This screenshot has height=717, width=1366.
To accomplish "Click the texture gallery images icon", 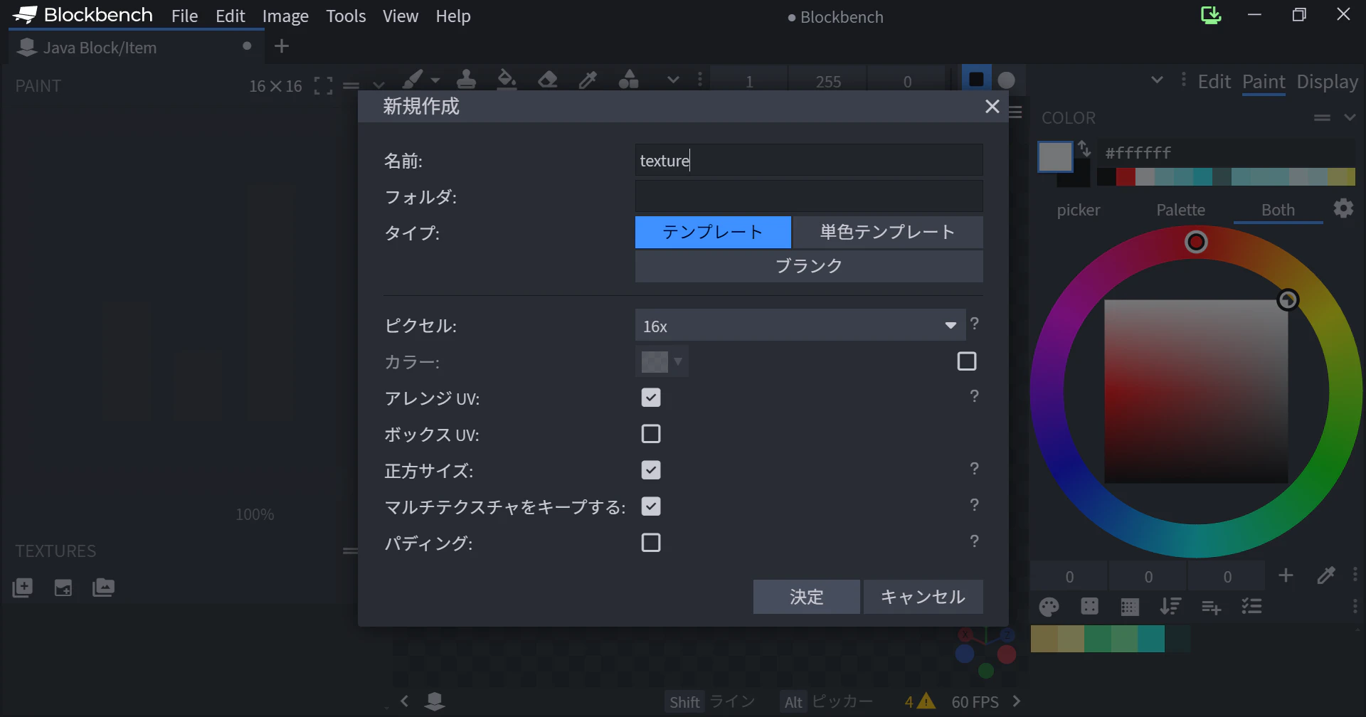I will [103, 588].
